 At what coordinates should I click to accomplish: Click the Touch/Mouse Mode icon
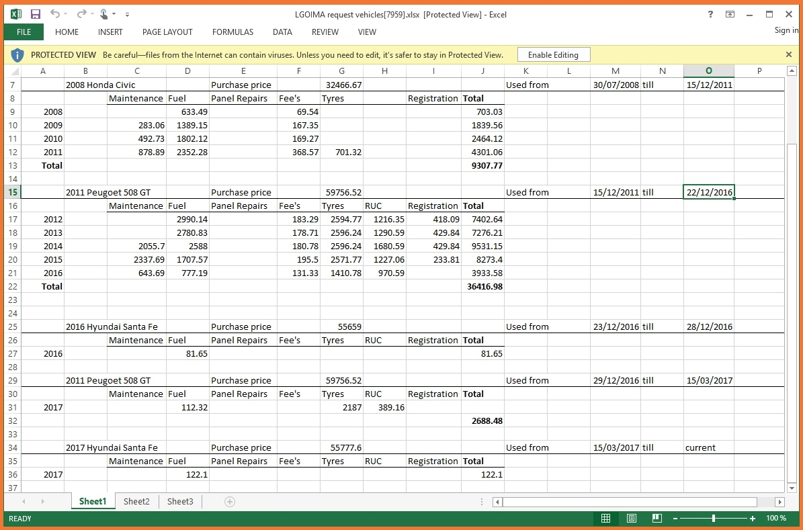click(103, 14)
